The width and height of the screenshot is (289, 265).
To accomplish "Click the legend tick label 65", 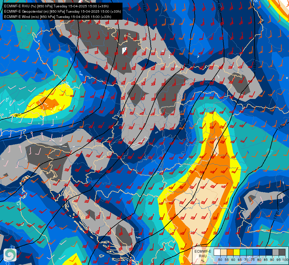I will [x=240, y=260].
